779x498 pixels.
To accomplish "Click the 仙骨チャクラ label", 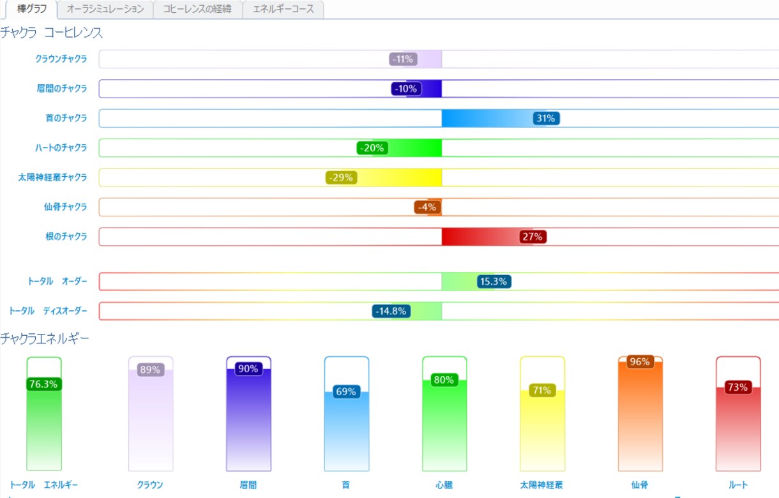I will [65, 207].
